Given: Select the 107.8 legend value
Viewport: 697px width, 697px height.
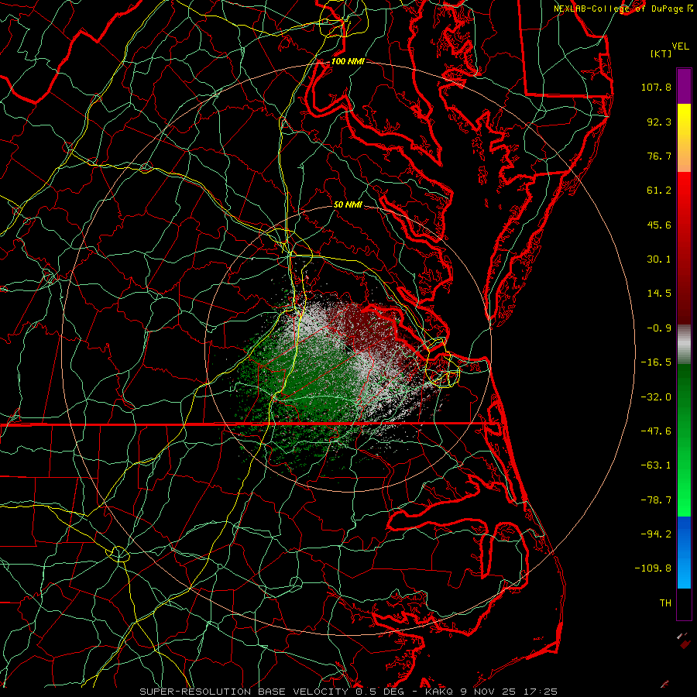Looking at the screenshot, I should [656, 87].
